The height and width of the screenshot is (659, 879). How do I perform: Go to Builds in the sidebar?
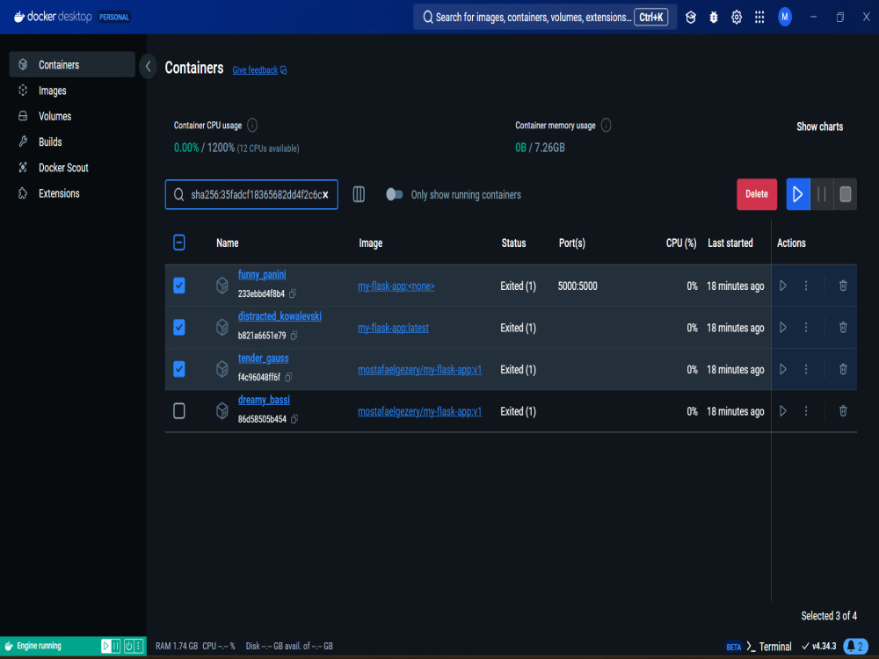coord(72,141)
